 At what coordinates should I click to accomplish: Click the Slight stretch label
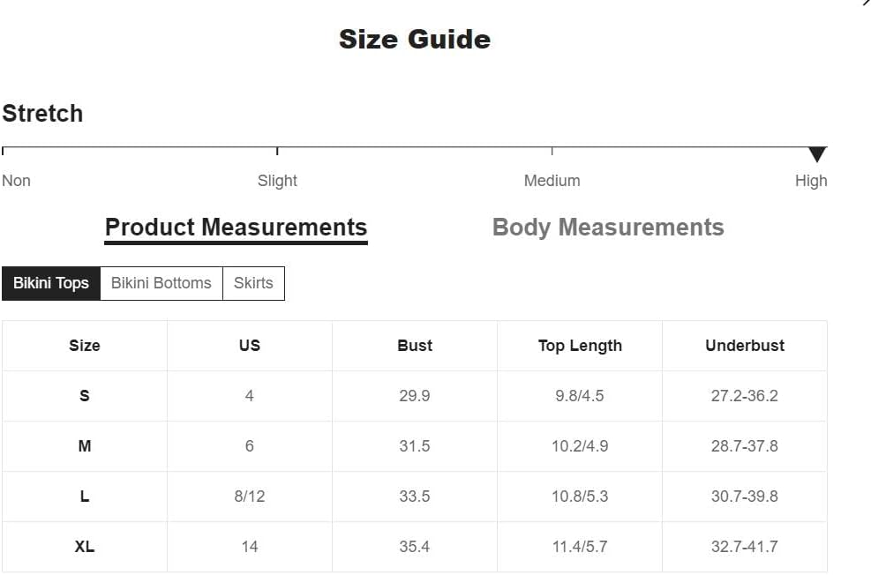coord(277,181)
